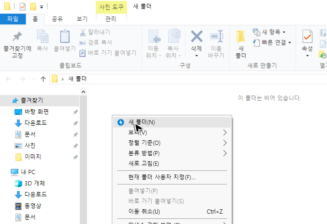This screenshot has width=327, height=224.
Task: Open 정렬 기준(O) submenu
Action: pyautogui.click(x=172, y=143)
